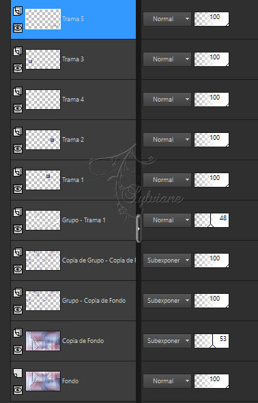Click the layer type icon next to Trama 3
Screen dimensions: 258x403
point(18,51)
